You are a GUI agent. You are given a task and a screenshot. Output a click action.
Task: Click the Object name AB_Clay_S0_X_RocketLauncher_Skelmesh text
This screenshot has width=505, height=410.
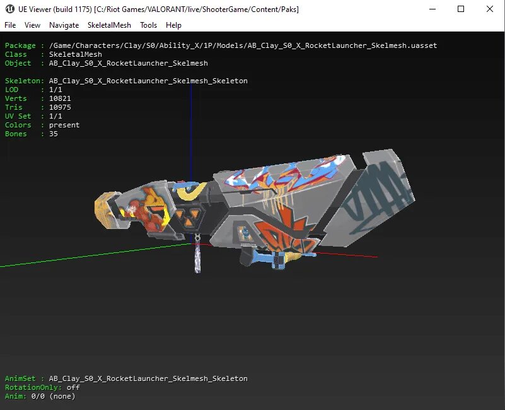pyautogui.click(x=128, y=63)
